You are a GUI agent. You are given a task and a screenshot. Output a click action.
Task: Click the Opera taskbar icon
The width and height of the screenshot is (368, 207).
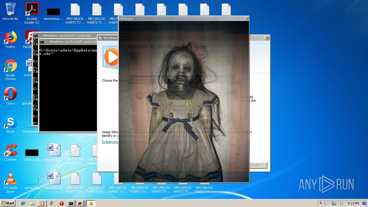(x=62, y=203)
